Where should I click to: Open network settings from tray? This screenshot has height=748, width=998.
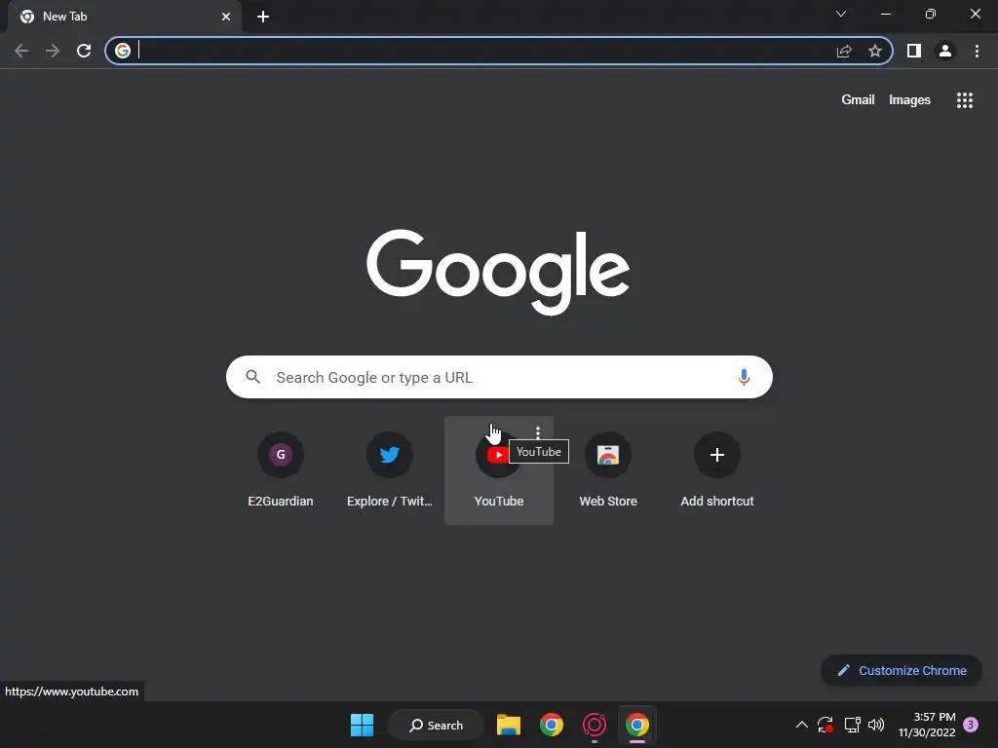pyautogui.click(x=852, y=725)
